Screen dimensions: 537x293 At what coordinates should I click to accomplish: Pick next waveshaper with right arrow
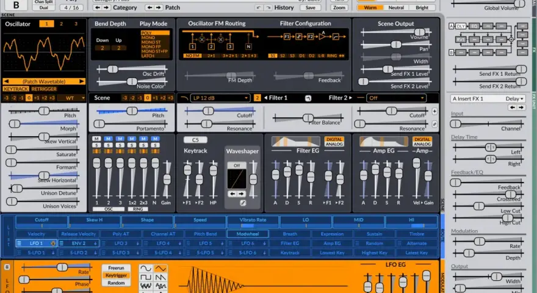point(241,194)
